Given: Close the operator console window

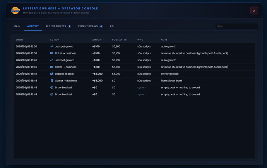Looking at the screenshot, I should (254, 11).
